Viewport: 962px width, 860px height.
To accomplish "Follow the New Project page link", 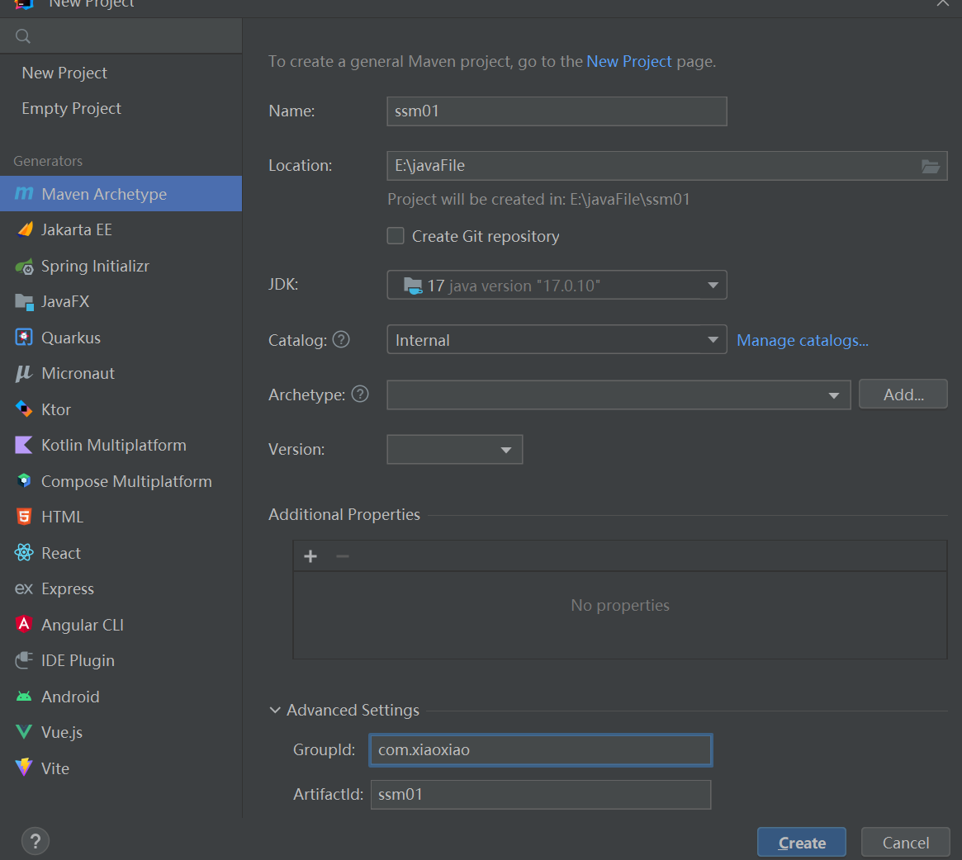I will [x=629, y=61].
